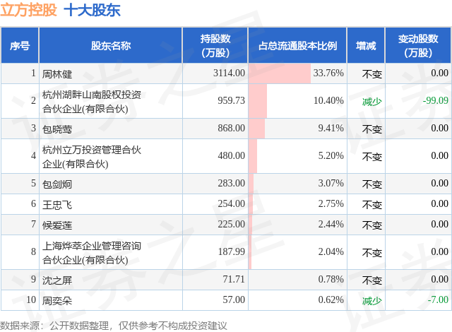This screenshot has width=452, height=332.
Task: Select the 股东名称 column header
Action: tap(111, 45)
